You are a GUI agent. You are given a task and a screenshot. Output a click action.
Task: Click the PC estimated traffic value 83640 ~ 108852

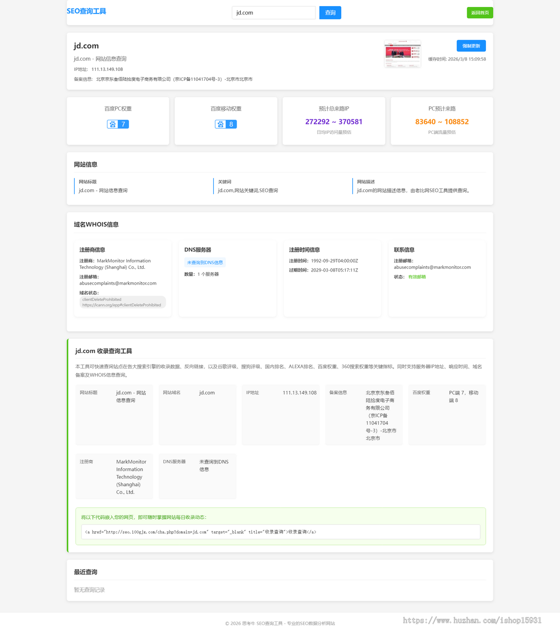tap(442, 122)
